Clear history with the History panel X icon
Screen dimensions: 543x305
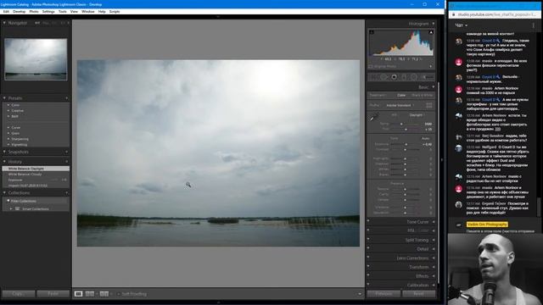coord(66,162)
